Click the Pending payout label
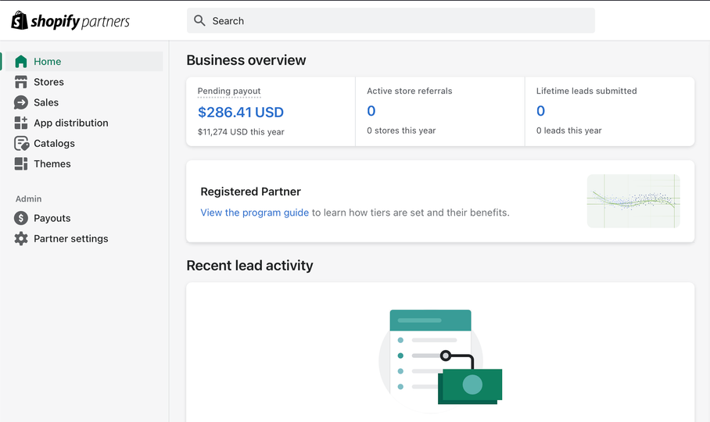The height and width of the screenshot is (422, 710). (229, 91)
